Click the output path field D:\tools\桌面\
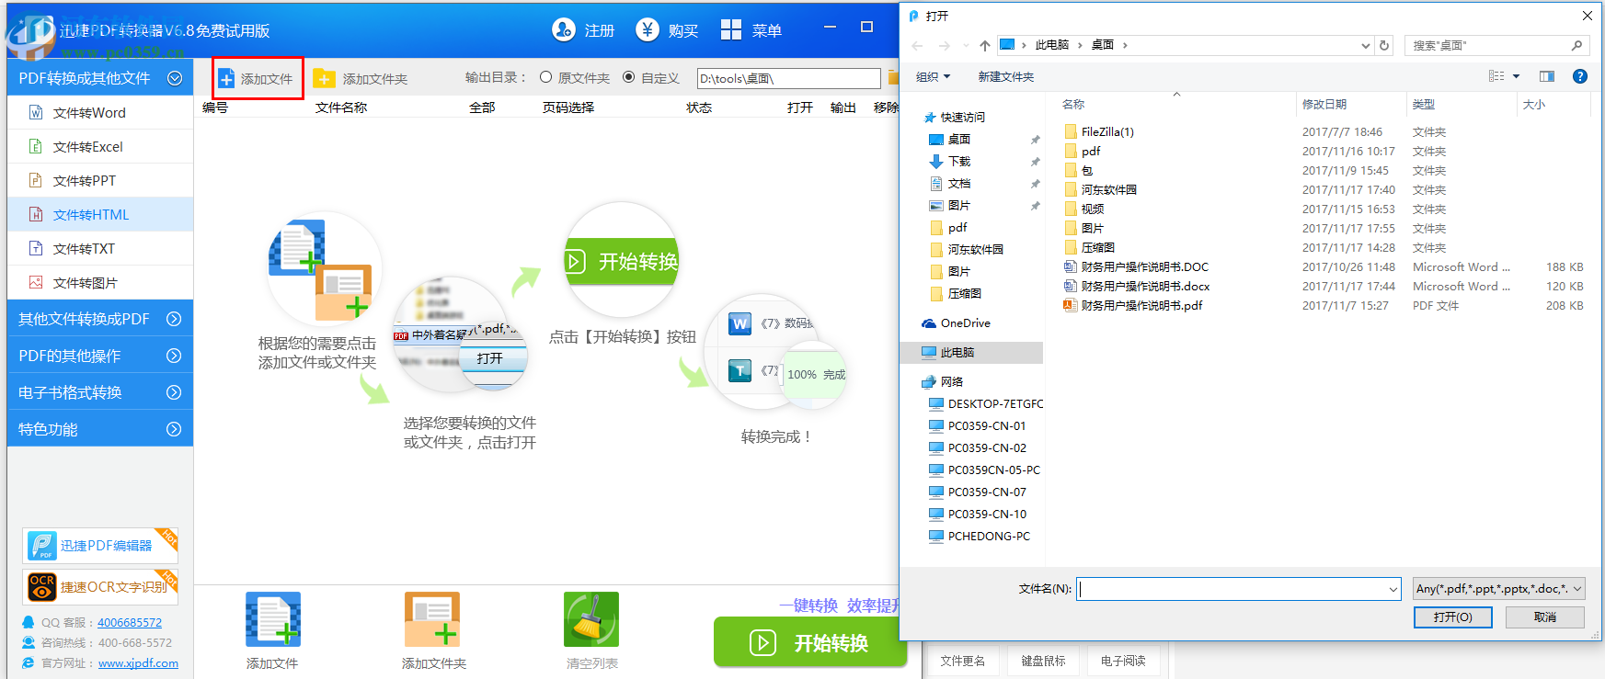 point(788,78)
